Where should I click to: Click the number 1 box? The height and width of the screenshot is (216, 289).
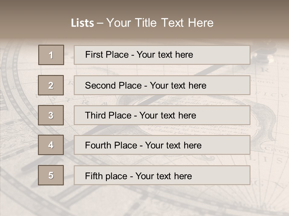click(51, 55)
